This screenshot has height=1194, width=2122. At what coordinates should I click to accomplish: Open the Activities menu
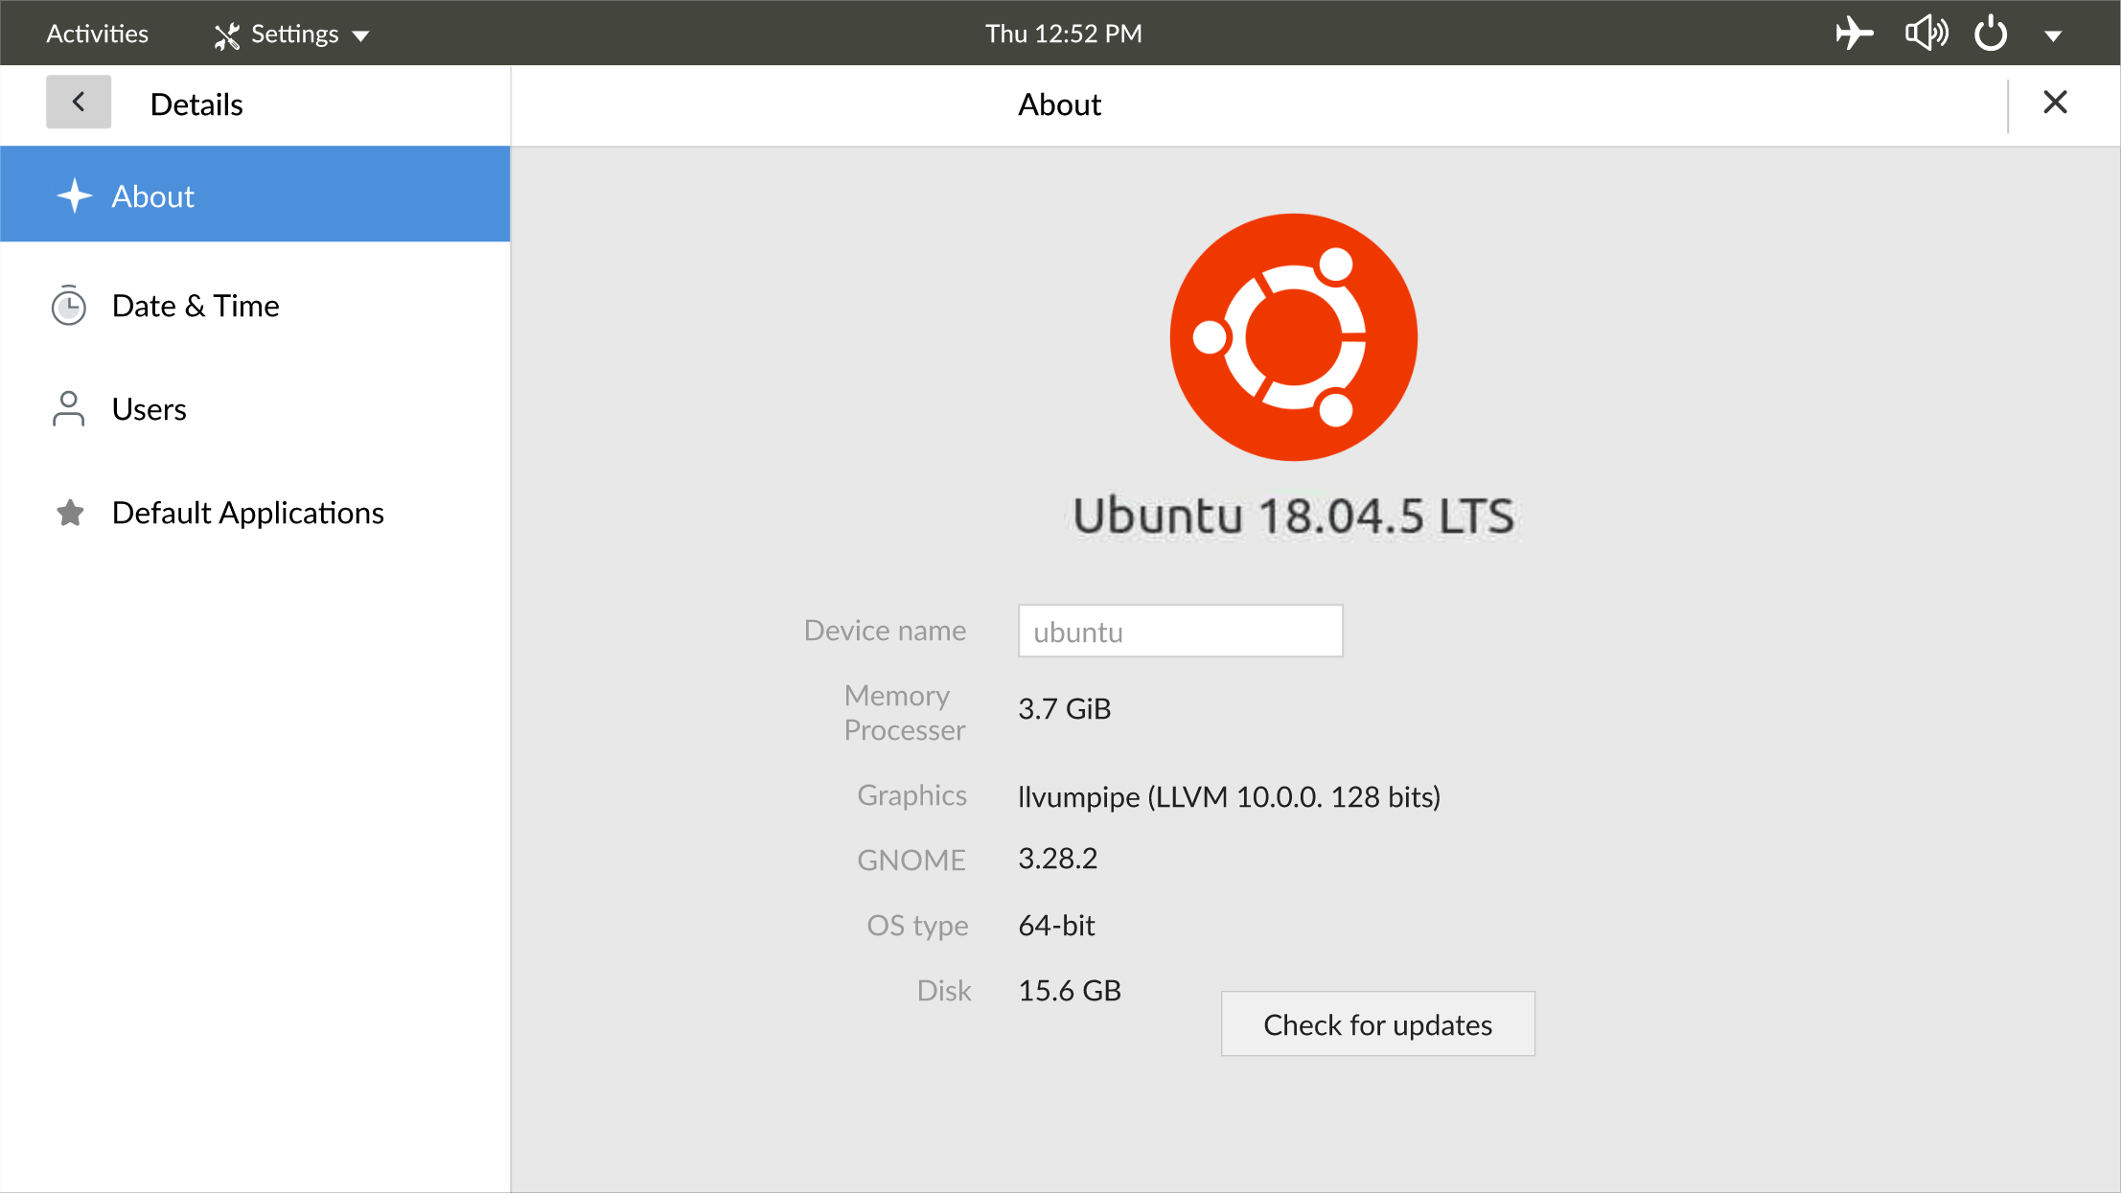click(97, 33)
